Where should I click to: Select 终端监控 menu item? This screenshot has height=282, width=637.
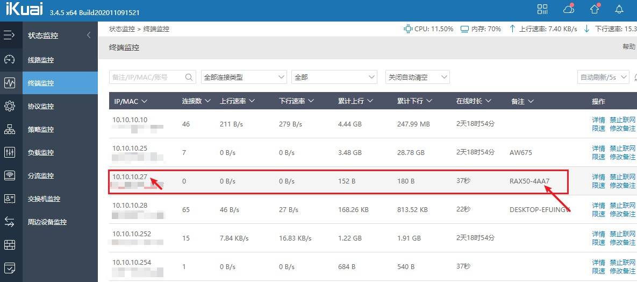point(60,83)
